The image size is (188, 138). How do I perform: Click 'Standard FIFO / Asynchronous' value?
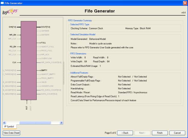click(x=133, y=92)
